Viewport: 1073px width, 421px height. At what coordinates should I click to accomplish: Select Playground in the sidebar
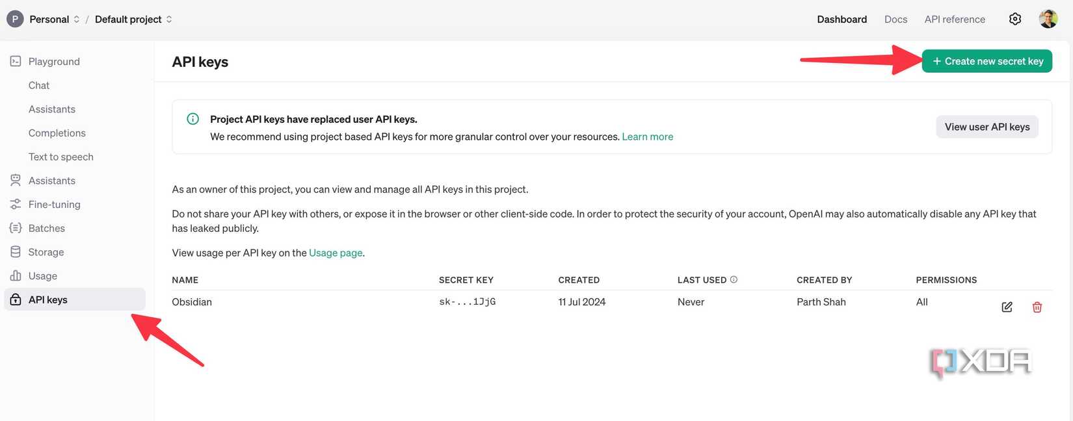[x=54, y=61]
